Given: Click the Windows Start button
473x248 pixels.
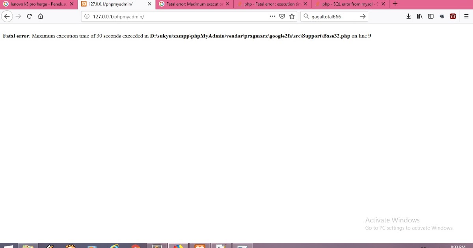Looking at the screenshot, I should [8, 246].
